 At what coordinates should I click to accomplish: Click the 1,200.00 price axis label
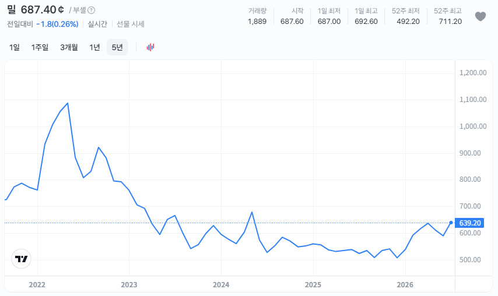pos(473,73)
